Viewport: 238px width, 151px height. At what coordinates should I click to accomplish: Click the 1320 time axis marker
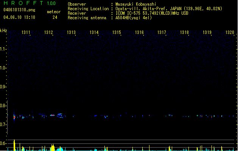[x=230, y=32]
